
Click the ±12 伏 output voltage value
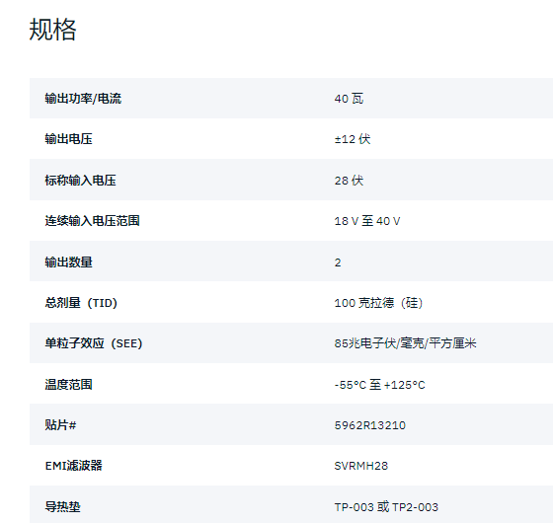[x=353, y=139]
